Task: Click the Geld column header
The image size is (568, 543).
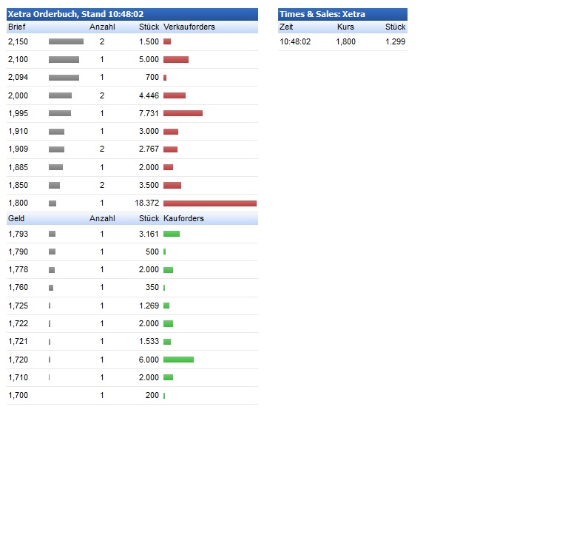Action: point(16,219)
